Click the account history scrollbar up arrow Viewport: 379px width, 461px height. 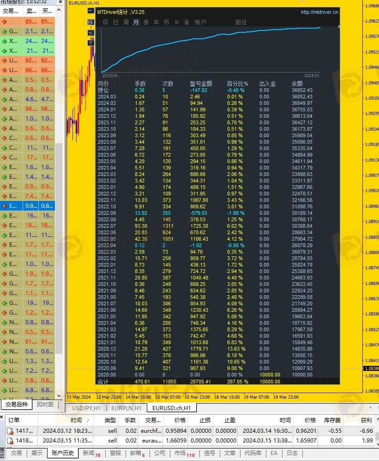377,419
